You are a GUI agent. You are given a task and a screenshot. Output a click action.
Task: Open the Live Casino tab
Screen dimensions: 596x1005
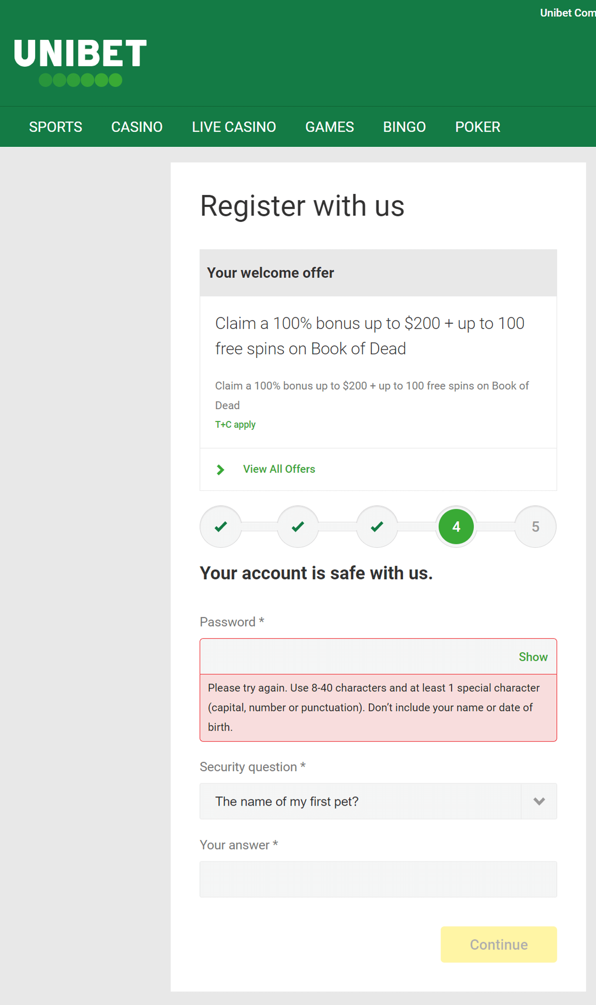pyautogui.click(x=234, y=127)
